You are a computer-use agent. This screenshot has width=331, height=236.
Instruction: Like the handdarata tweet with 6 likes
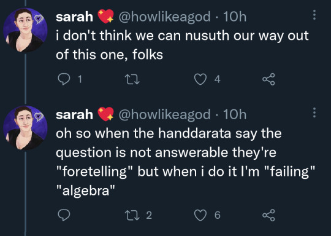pyautogui.click(x=200, y=215)
